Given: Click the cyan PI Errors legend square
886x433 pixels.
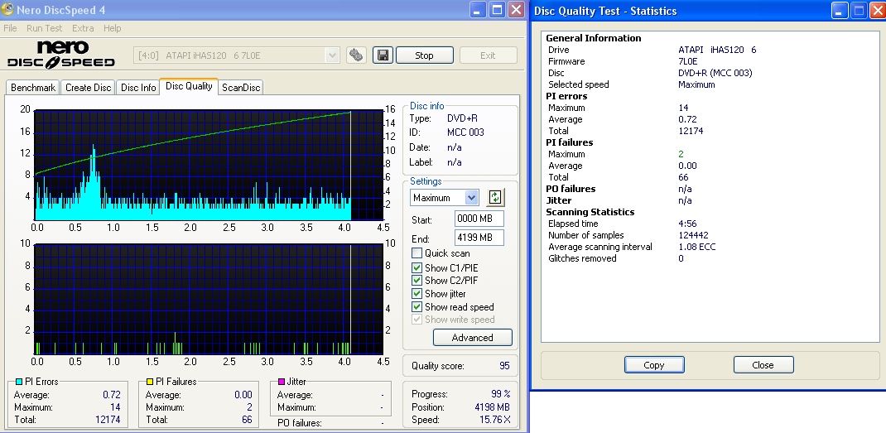Looking at the screenshot, I should pyautogui.click(x=19, y=382).
